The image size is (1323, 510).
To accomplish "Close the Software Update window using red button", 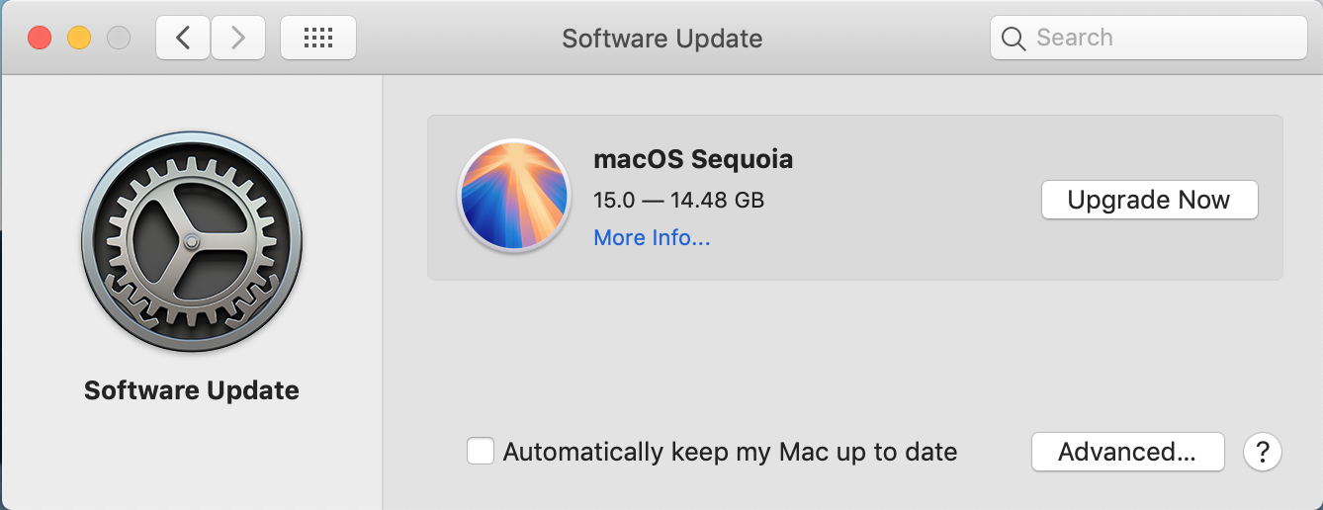I will click(40, 39).
